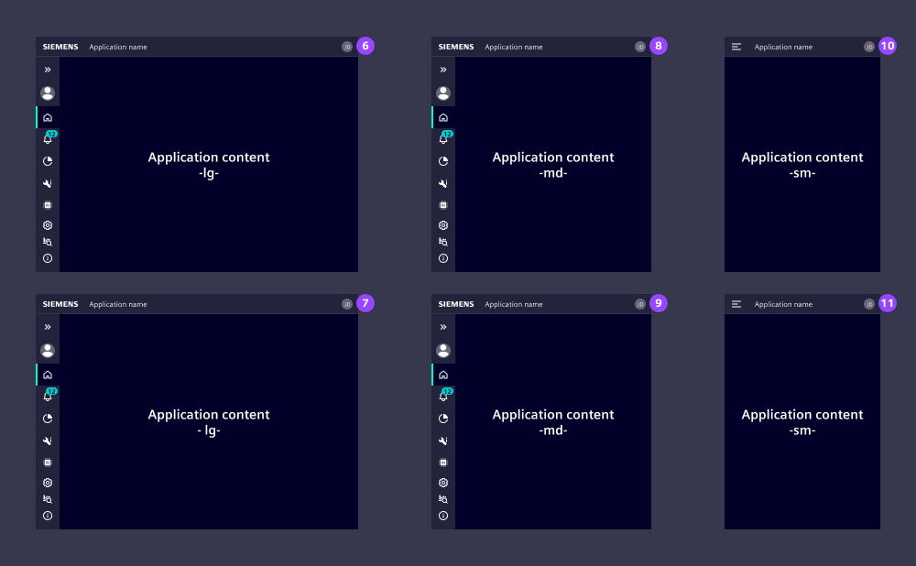Image resolution: width=916 pixels, height=566 pixels.
Task: Open the settings gear in the sidebar
Action: tap(47, 224)
